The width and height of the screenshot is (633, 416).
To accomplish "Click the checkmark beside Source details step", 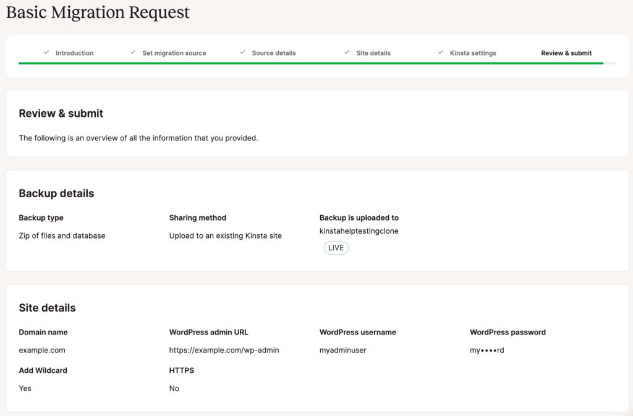I will [x=243, y=53].
